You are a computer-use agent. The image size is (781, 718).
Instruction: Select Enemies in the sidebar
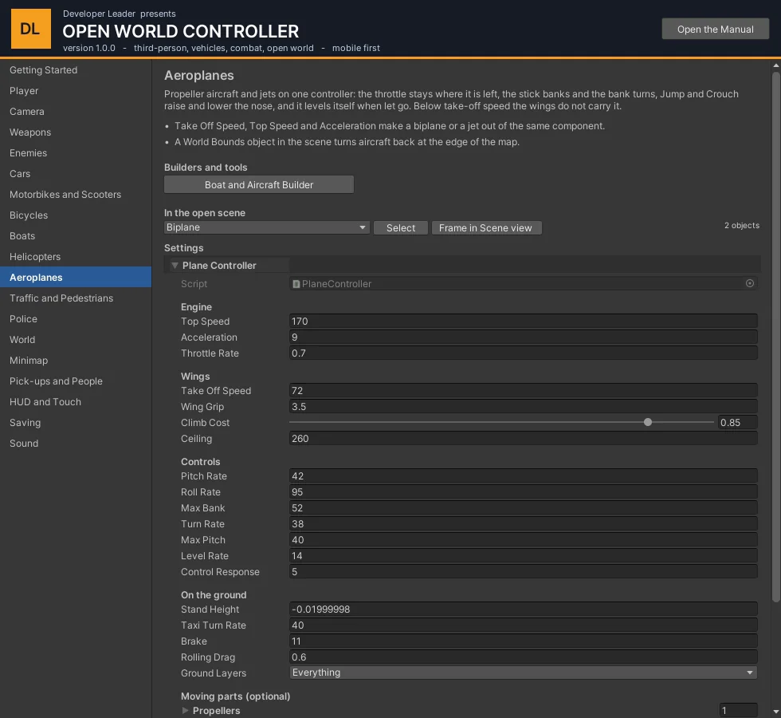(76, 153)
